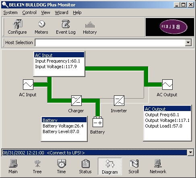Select the Diagram view button
196x178 pixels.
(x=110, y=166)
